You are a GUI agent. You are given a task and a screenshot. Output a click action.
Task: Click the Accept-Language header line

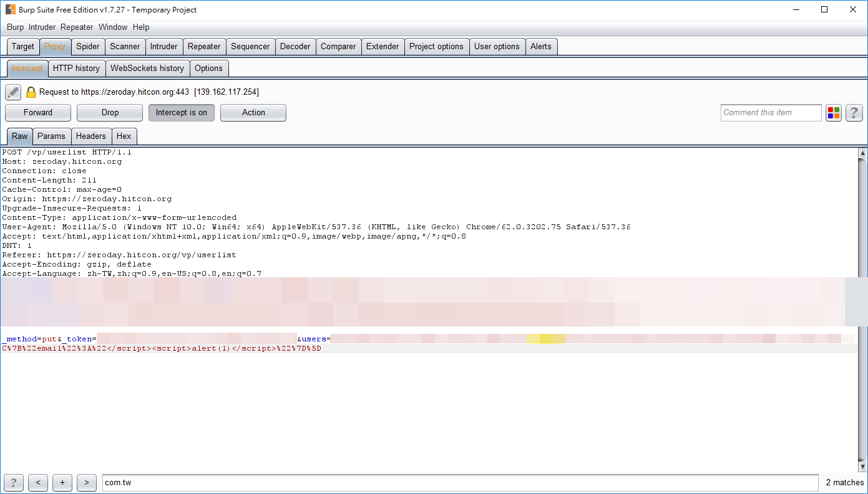pyautogui.click(x=132, y=273)
